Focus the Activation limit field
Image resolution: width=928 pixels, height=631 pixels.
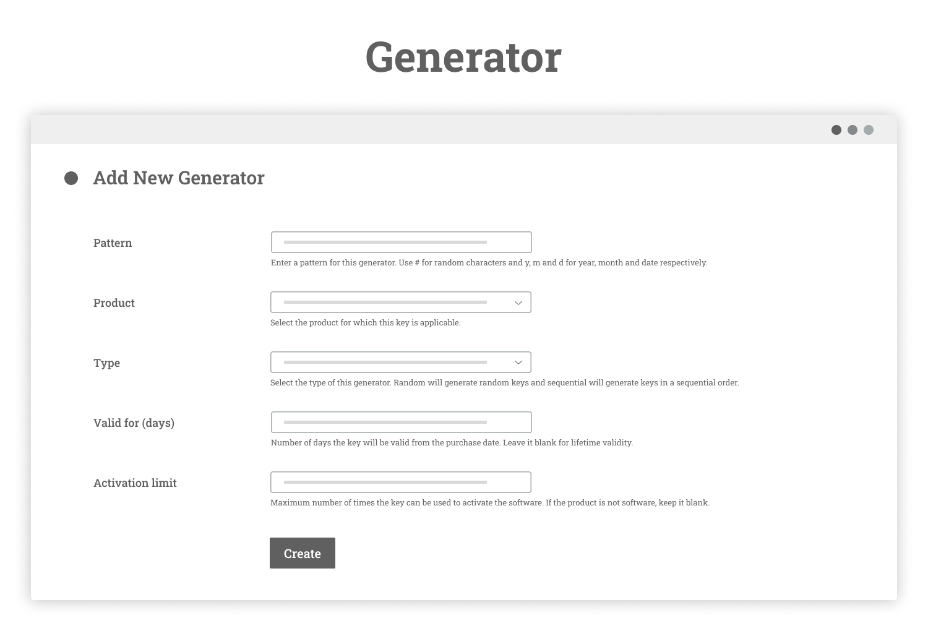click(401, 483)
